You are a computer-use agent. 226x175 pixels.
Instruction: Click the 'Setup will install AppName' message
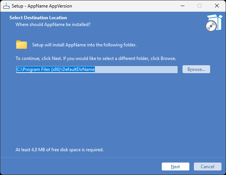tap(84, 45)
